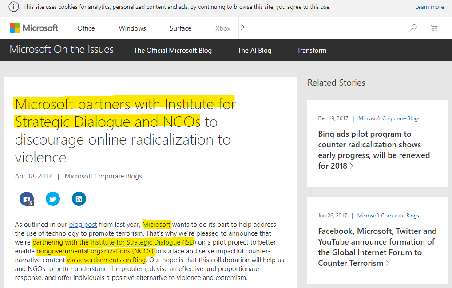Open the Windows menu item
Viewport: 452px width, 288px height.
[132, 28]
